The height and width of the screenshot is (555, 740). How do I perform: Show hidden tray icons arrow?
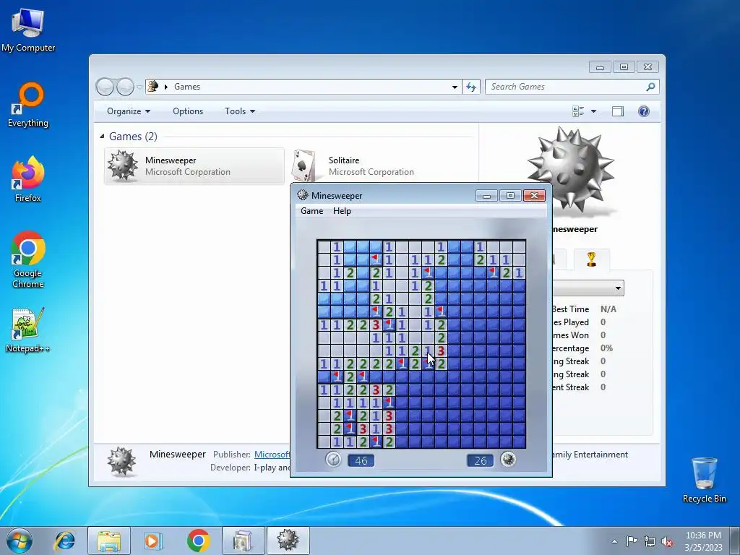pos(614,541)
